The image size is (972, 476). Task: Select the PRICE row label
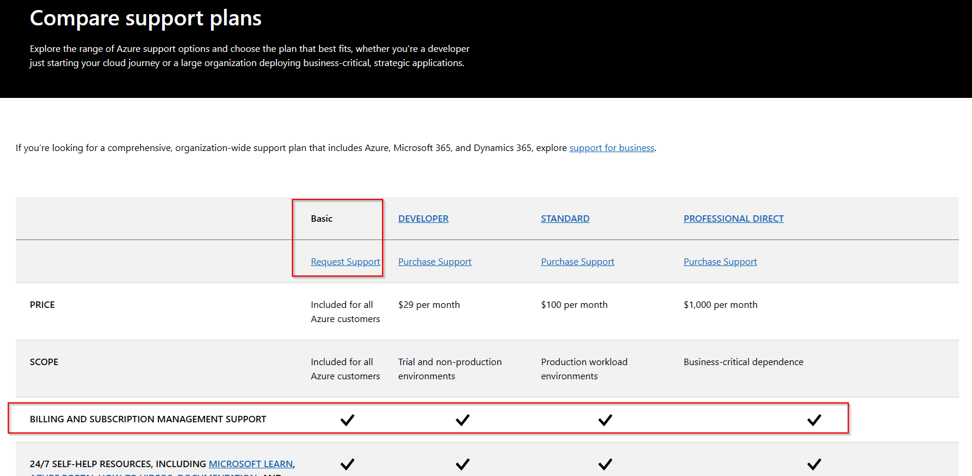pyautogui.click(x=42, y=305)
